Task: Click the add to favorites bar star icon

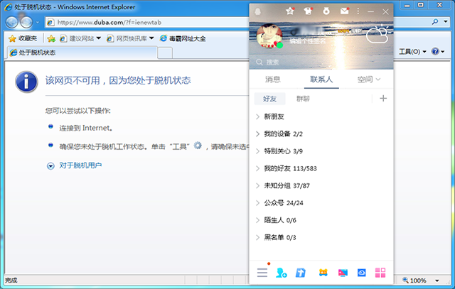Action: click(51, 38)
